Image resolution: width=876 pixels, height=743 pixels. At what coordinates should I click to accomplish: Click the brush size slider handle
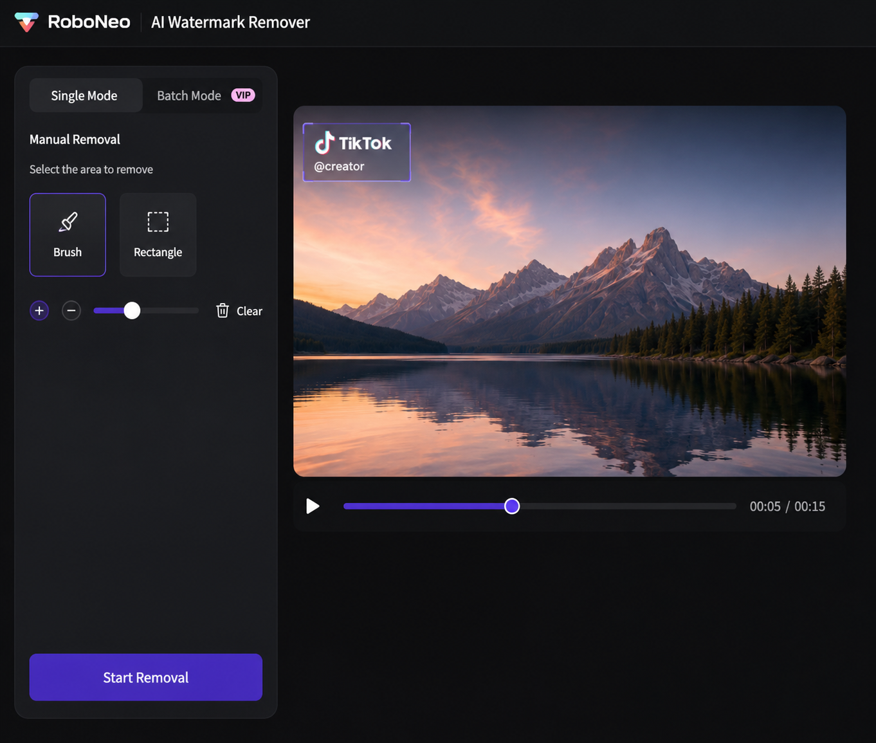[132, 311]
